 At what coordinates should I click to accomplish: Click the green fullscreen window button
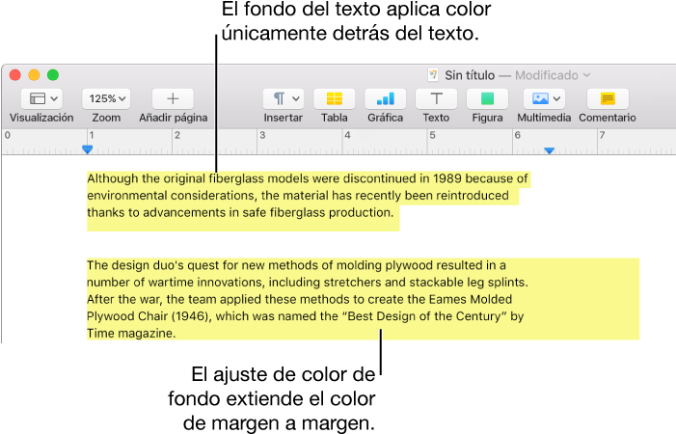(x=53, y=75)
